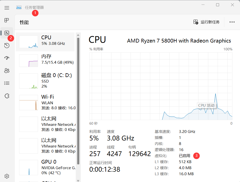
Task: Click the AMD Ryzen 7 5800H processor name
Action: (179, 41)
